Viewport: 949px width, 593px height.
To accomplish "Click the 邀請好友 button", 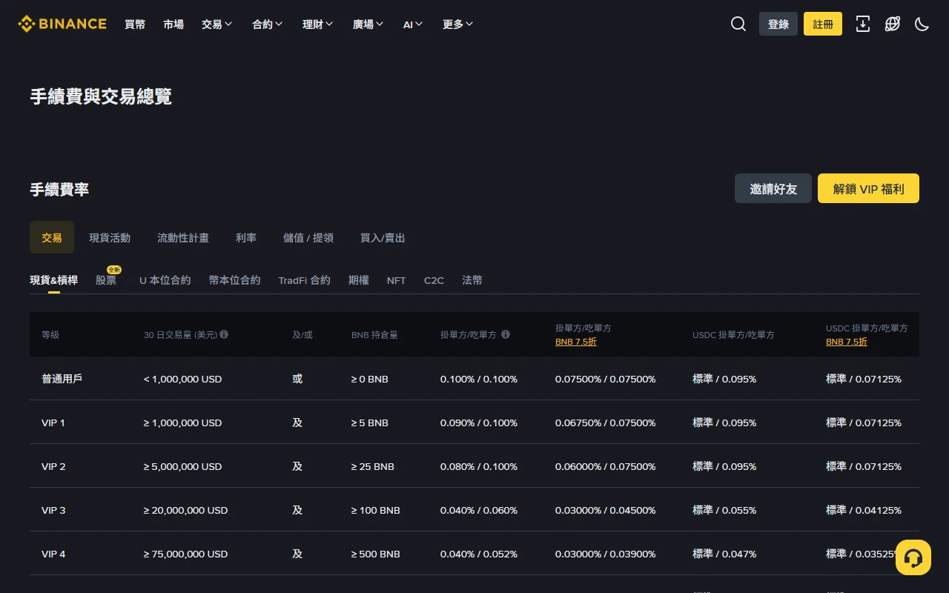I will coord(773,188).
